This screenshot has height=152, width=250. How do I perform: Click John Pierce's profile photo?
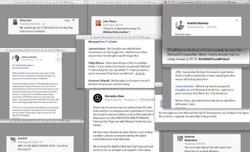point(98,23)
